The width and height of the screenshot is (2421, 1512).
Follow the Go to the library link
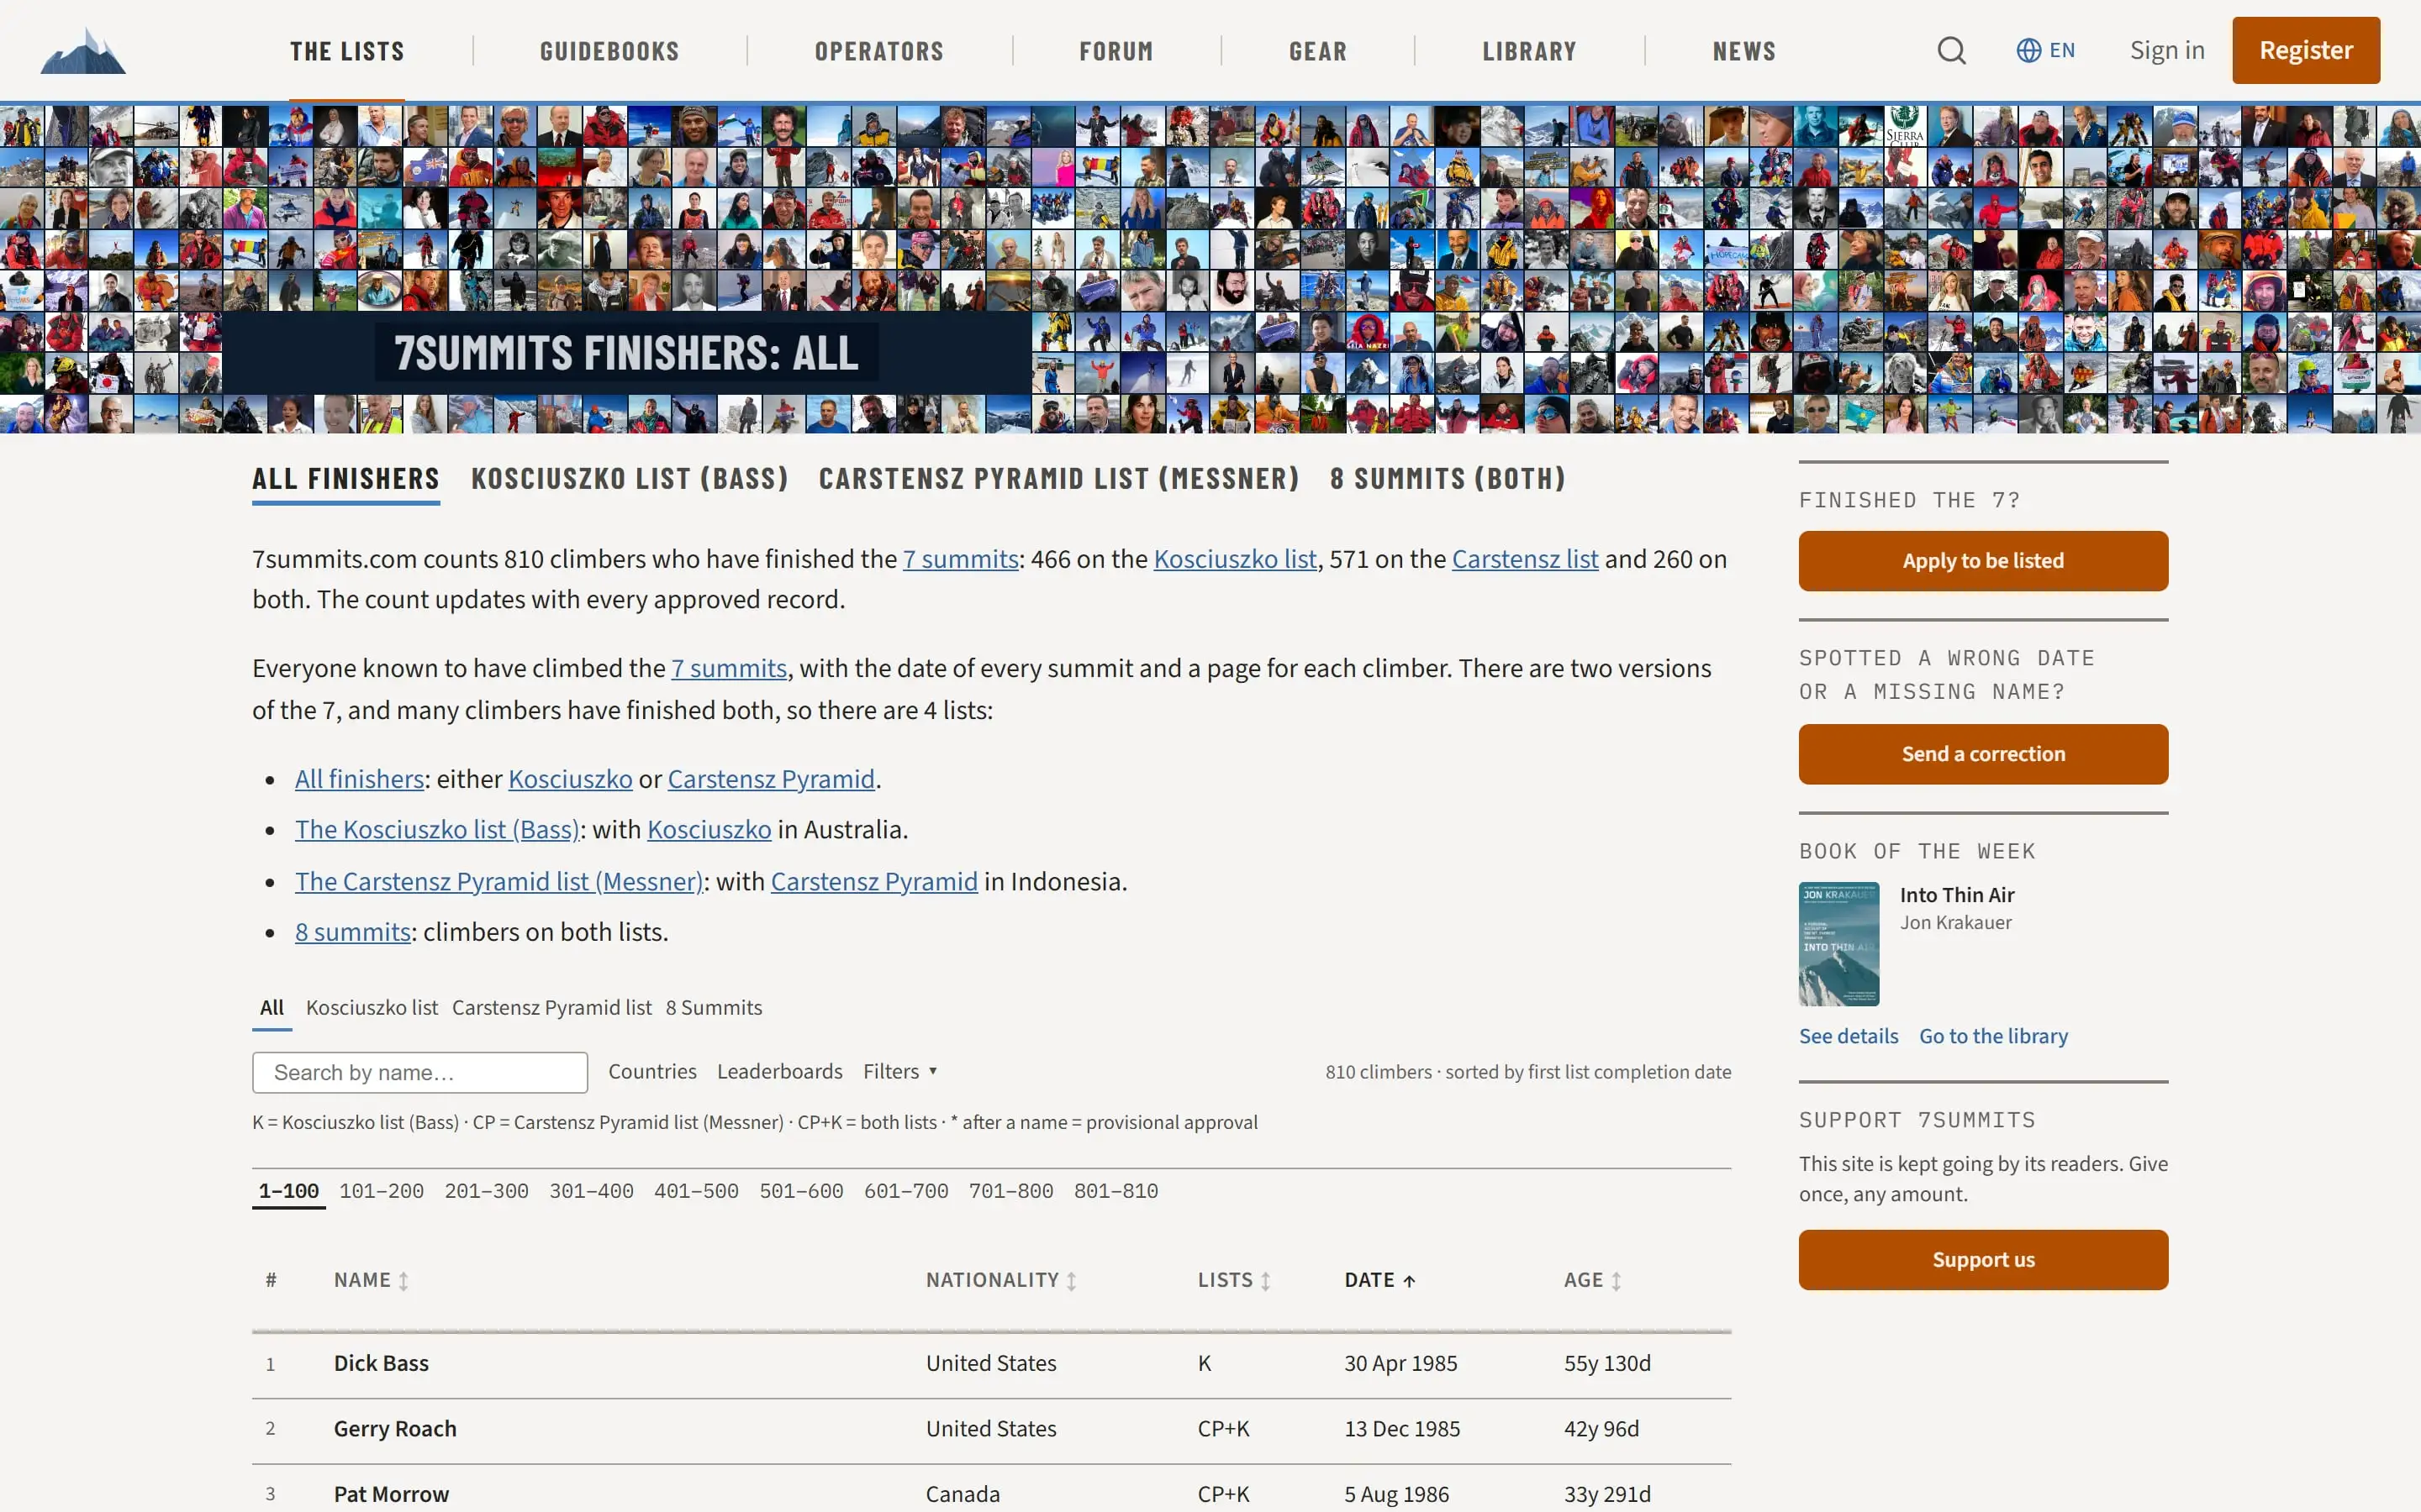[x=1993, y=1036]
